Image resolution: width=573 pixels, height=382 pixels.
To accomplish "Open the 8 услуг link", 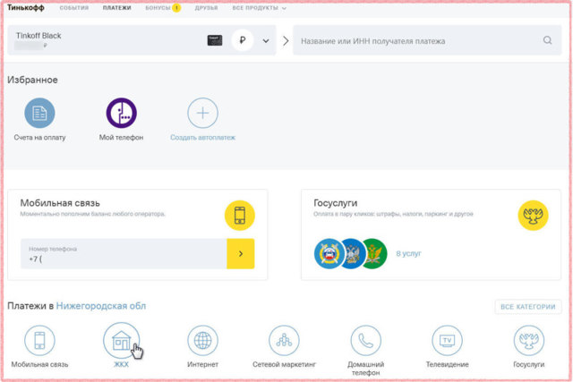I will pos(408,253).
